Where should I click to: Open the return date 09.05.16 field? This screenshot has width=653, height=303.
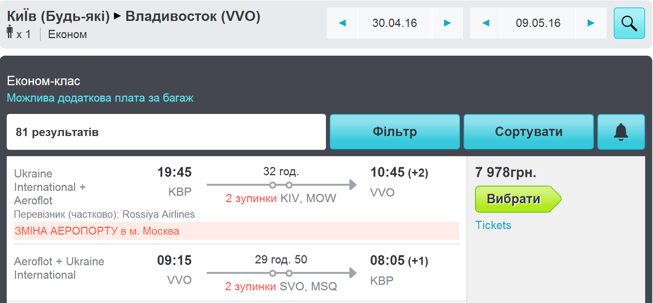538,23
